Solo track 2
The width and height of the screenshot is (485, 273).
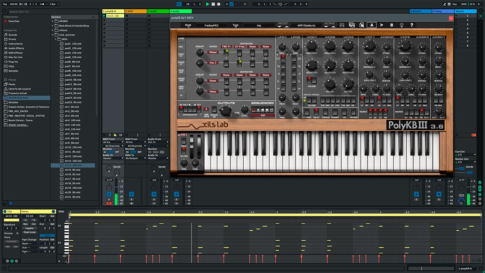point(131,199)
